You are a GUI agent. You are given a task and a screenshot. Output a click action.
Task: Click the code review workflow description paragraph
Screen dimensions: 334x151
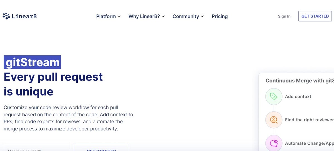68,118
